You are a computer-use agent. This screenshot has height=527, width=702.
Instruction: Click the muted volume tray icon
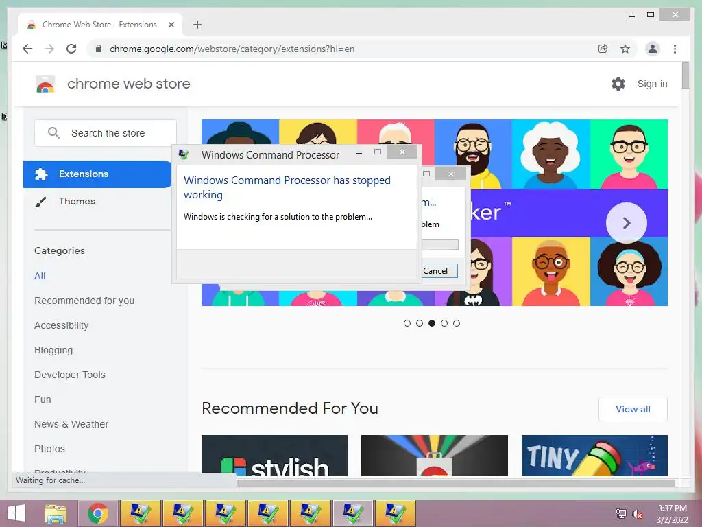tap(637, 514)
